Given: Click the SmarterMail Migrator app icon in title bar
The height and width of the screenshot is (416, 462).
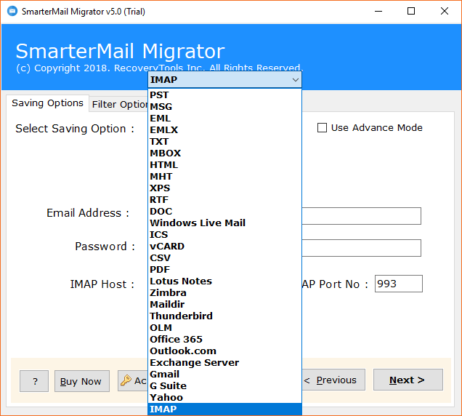Looking at the screenshot, I should [x=12, y=11].
